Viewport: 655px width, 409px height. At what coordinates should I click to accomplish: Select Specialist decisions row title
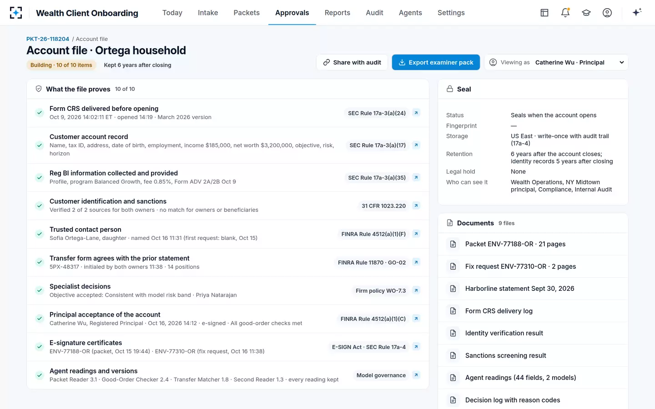80,286
